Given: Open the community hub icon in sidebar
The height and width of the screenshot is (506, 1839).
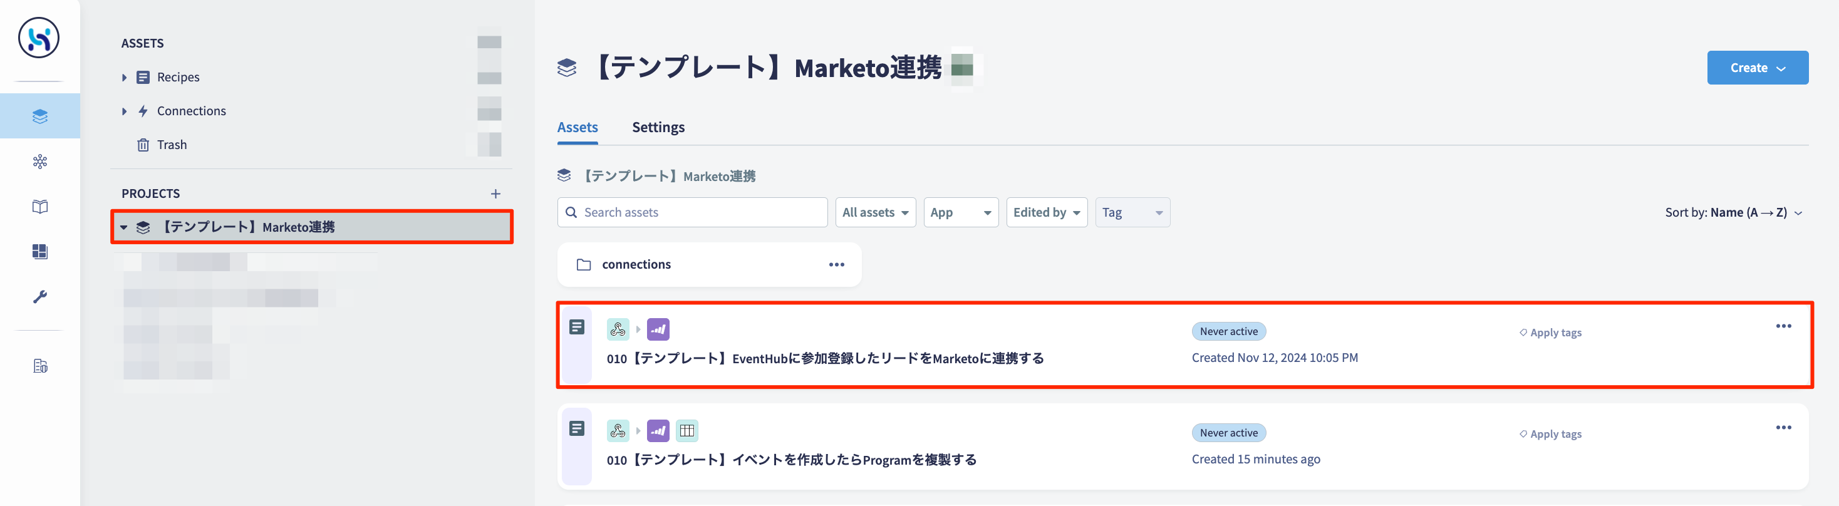Looking at the screenshot, I should point(40,162).
